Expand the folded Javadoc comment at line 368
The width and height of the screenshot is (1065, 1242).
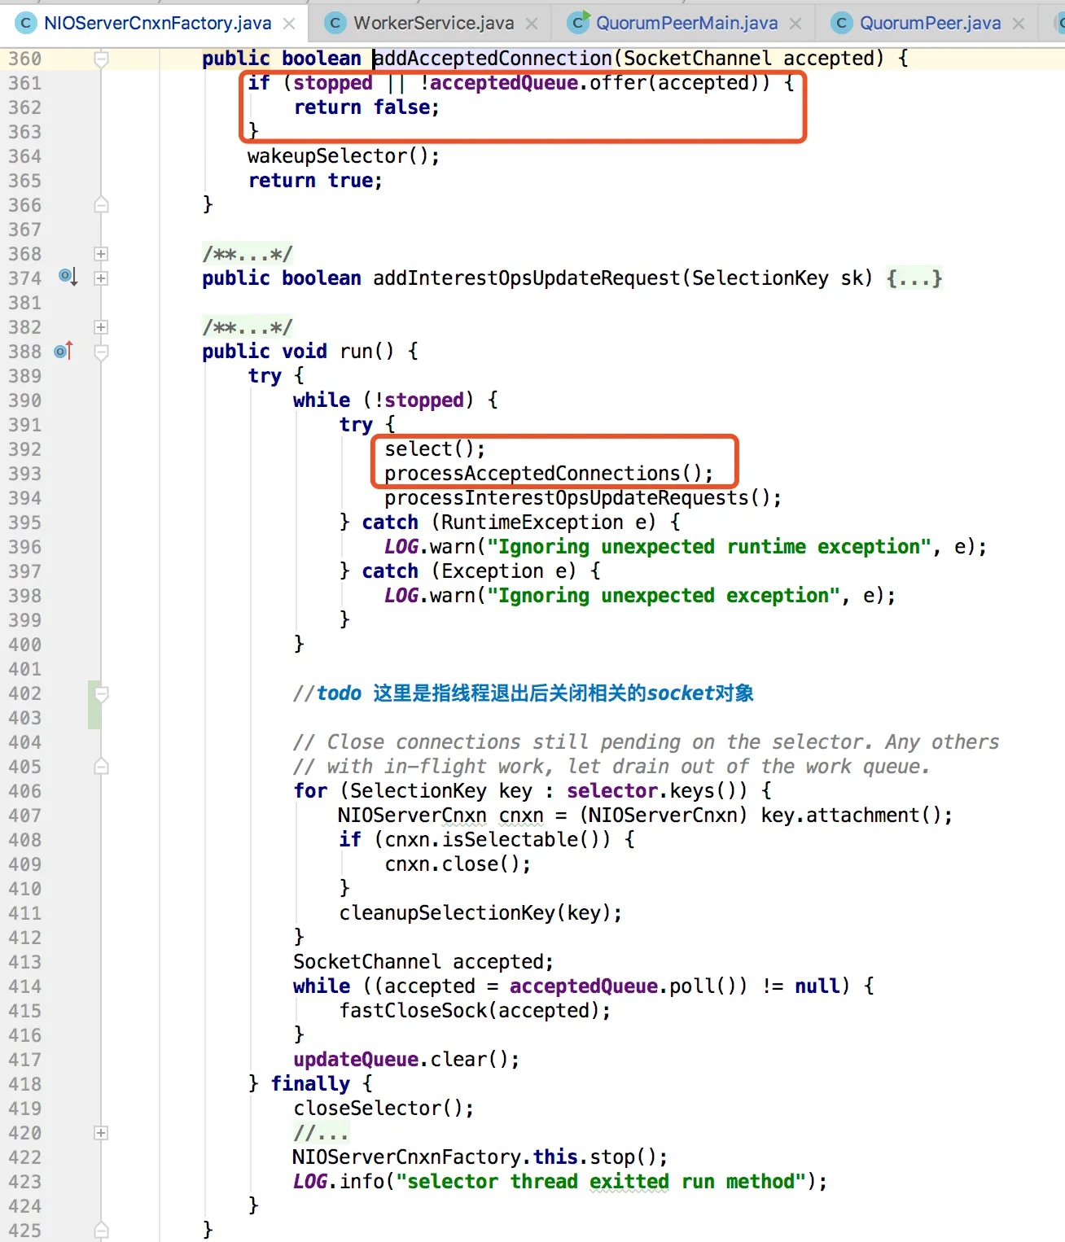(x=101, y=254)
